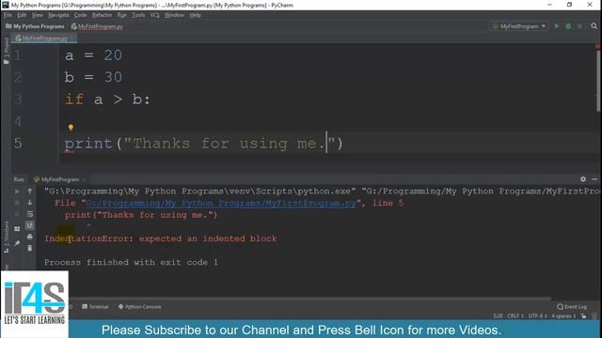Open the Refactor menu
602x338 pixels.
(103, 15)
